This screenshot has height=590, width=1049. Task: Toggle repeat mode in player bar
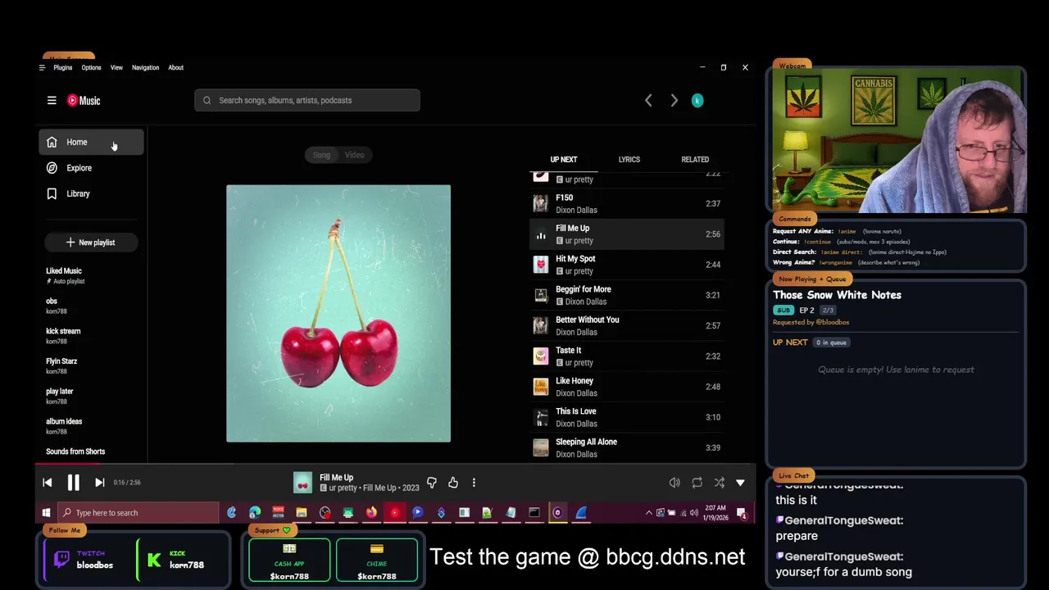[x=697, y=483]
